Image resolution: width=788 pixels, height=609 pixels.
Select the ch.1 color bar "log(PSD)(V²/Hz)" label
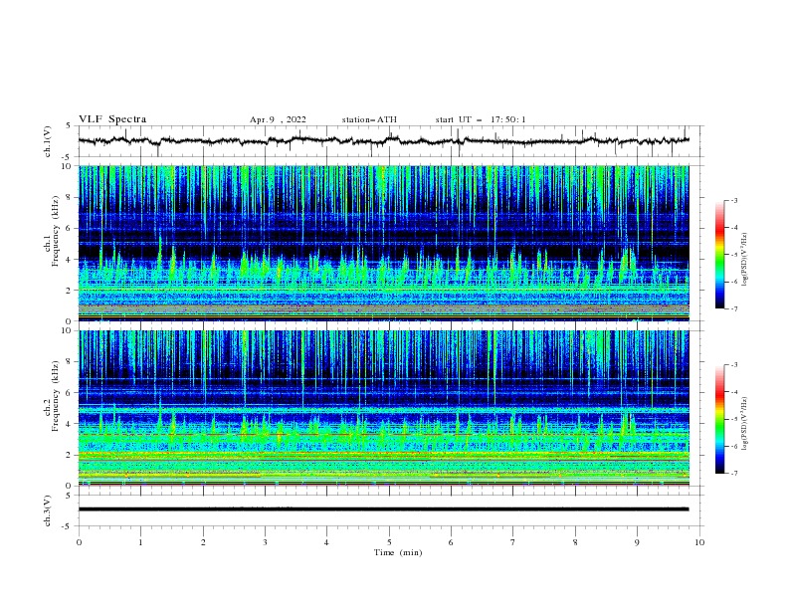click(745, 260)
